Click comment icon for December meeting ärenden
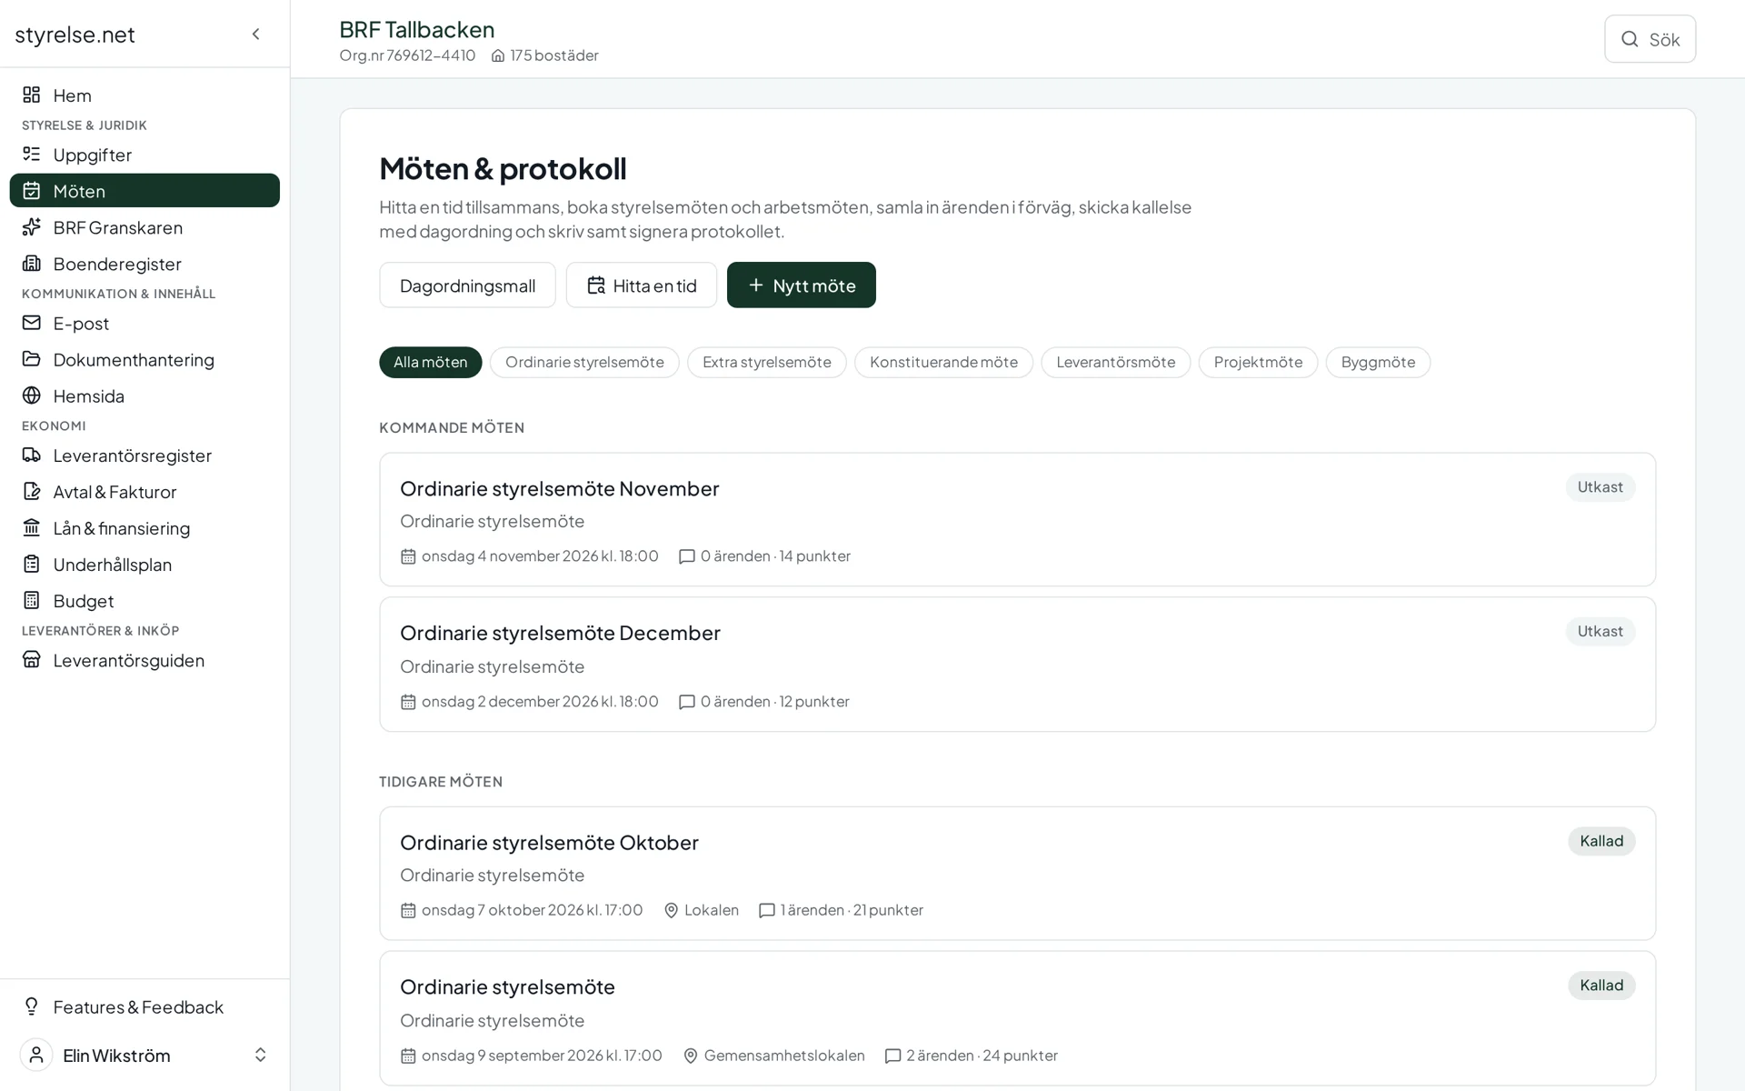This screenshot has width=1745, height=1091. click(x=687, y=702)
